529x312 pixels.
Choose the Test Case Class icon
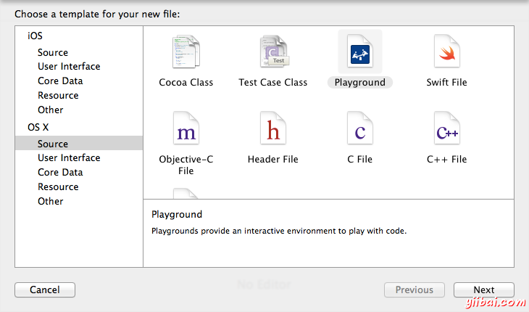click(273, 52)
